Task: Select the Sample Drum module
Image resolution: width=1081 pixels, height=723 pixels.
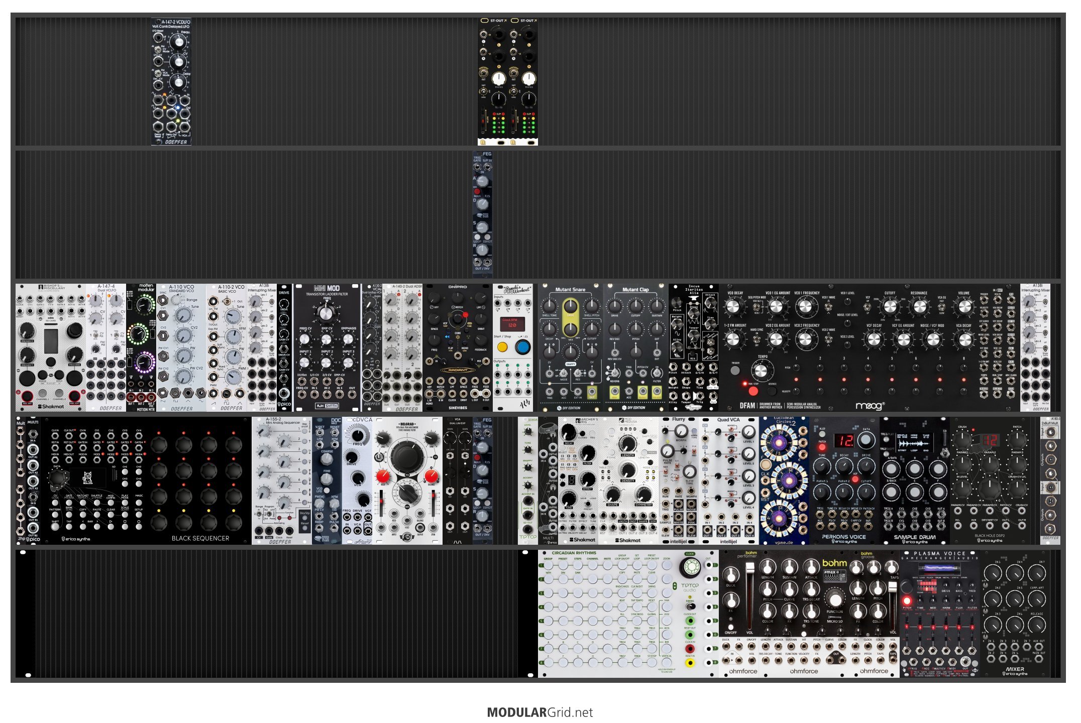Action: click(915, 481)
